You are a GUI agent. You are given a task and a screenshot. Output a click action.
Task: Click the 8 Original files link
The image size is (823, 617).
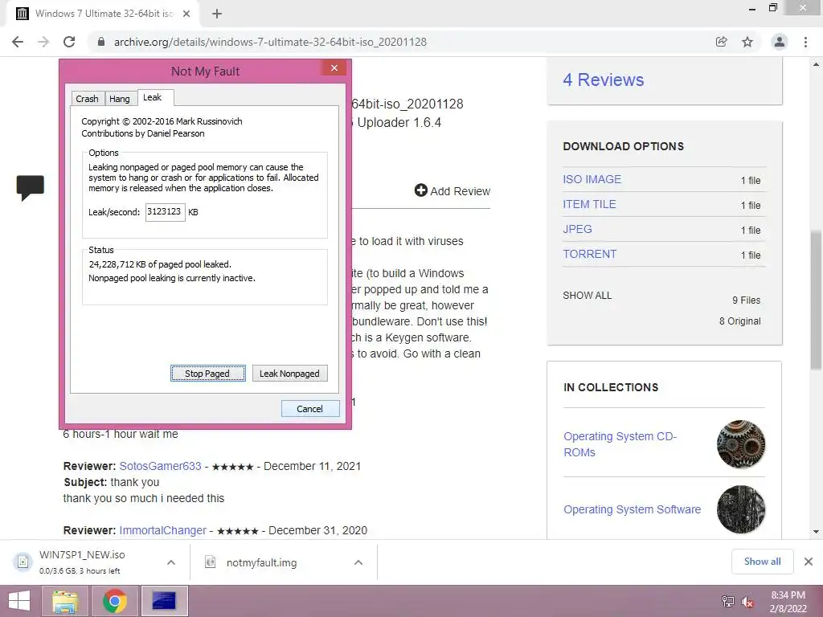739,321
